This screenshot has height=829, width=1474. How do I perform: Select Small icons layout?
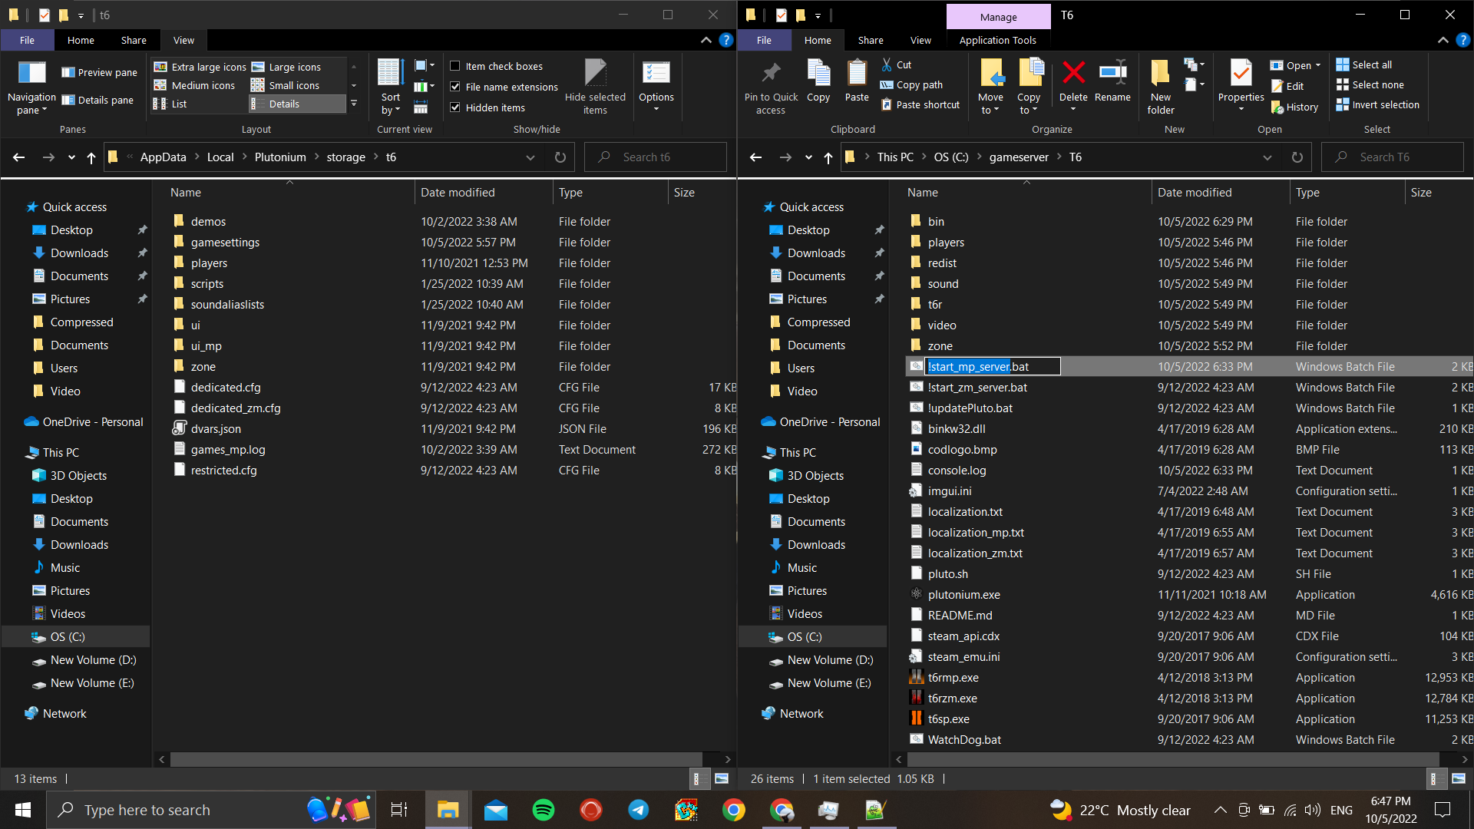[x=286, y=85]
